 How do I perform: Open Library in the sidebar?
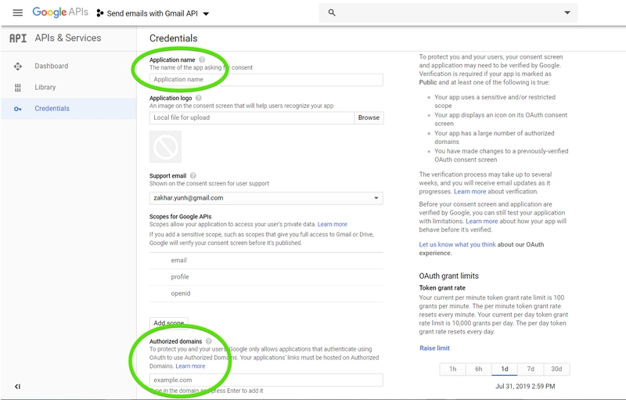click(45, 88)
